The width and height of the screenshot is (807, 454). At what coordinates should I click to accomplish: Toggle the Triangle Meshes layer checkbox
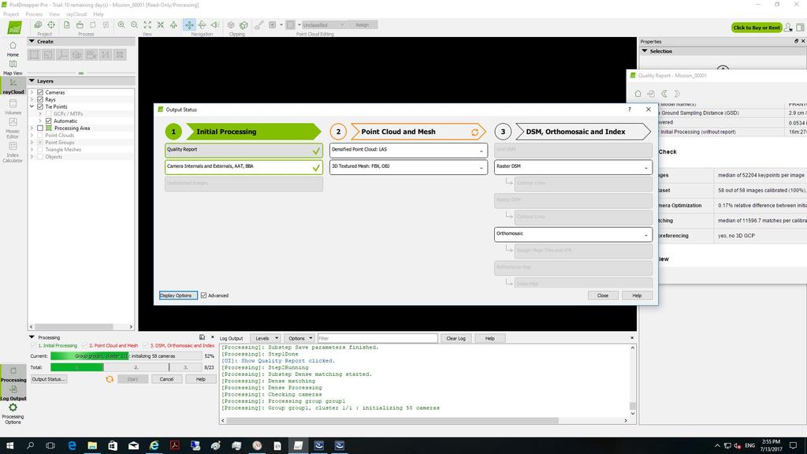40,150
